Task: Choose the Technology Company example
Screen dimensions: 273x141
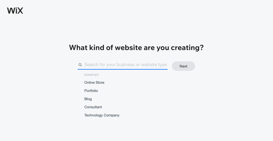Action: (x=102, y=115)
